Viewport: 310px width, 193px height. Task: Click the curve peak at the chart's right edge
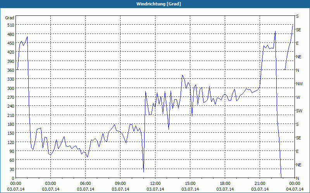click(293, 26)
